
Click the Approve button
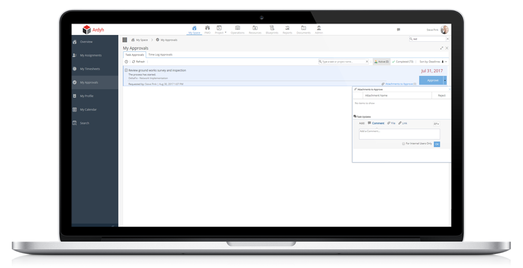(431, 80)
